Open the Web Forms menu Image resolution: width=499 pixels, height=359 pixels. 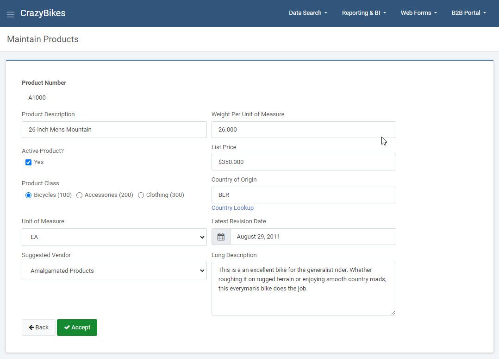[x=418, y=13]
